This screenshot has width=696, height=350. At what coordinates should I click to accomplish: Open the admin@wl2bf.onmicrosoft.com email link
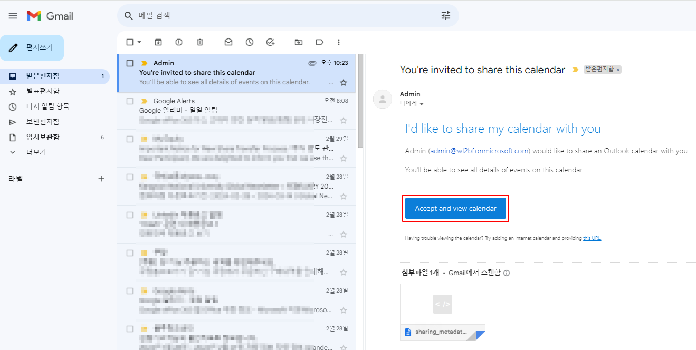click(x=479, y=151)
